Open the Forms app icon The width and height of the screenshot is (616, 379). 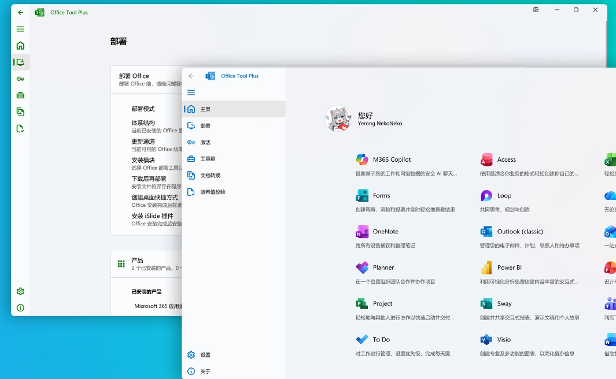point(362,195)
